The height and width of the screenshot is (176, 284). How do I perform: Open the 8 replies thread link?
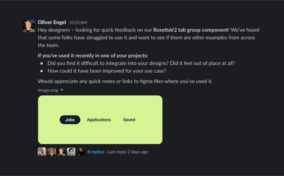pos(96,152)
